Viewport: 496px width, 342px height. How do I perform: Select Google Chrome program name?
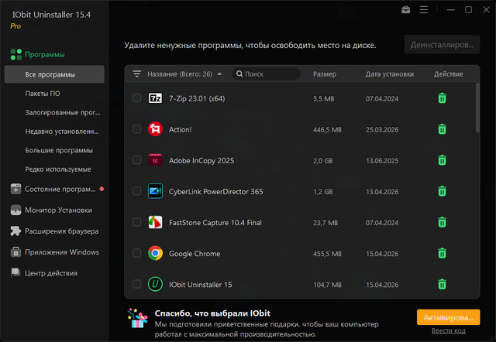click(195, 254)
